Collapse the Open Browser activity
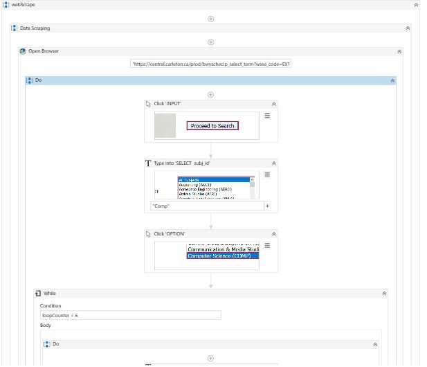 (x=399, y=51)
